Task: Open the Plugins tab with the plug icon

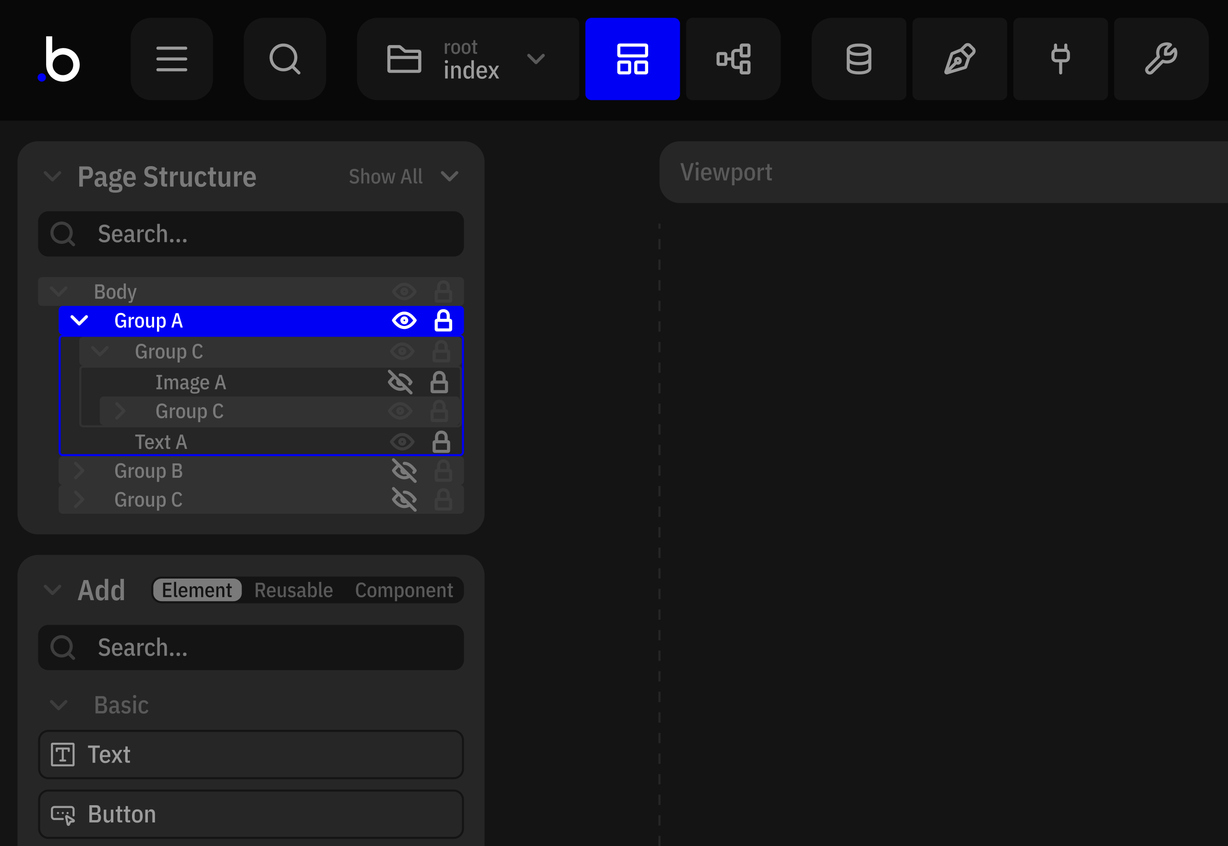Action: [1060, 59]
